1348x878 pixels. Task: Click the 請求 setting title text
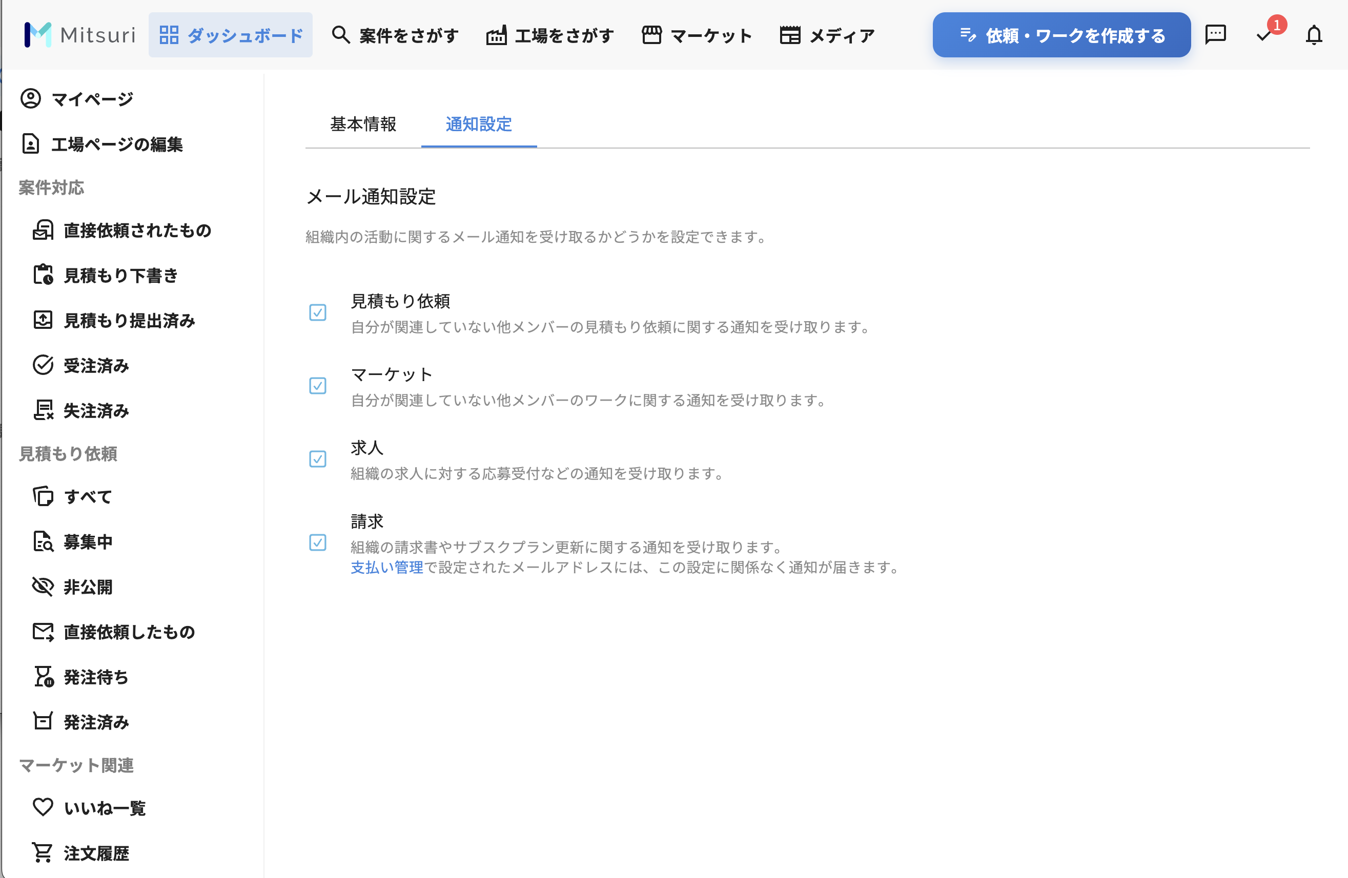tap(367, 521)
